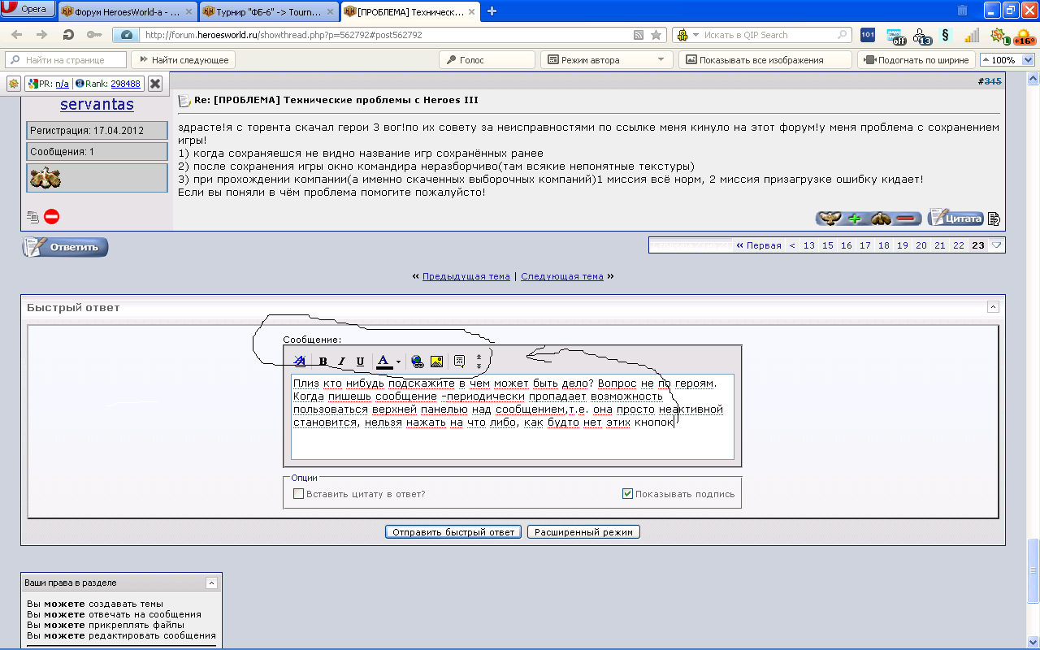Click 'Отправить быстрый ответ' button

pyautogui.click(x=453, y=532)
